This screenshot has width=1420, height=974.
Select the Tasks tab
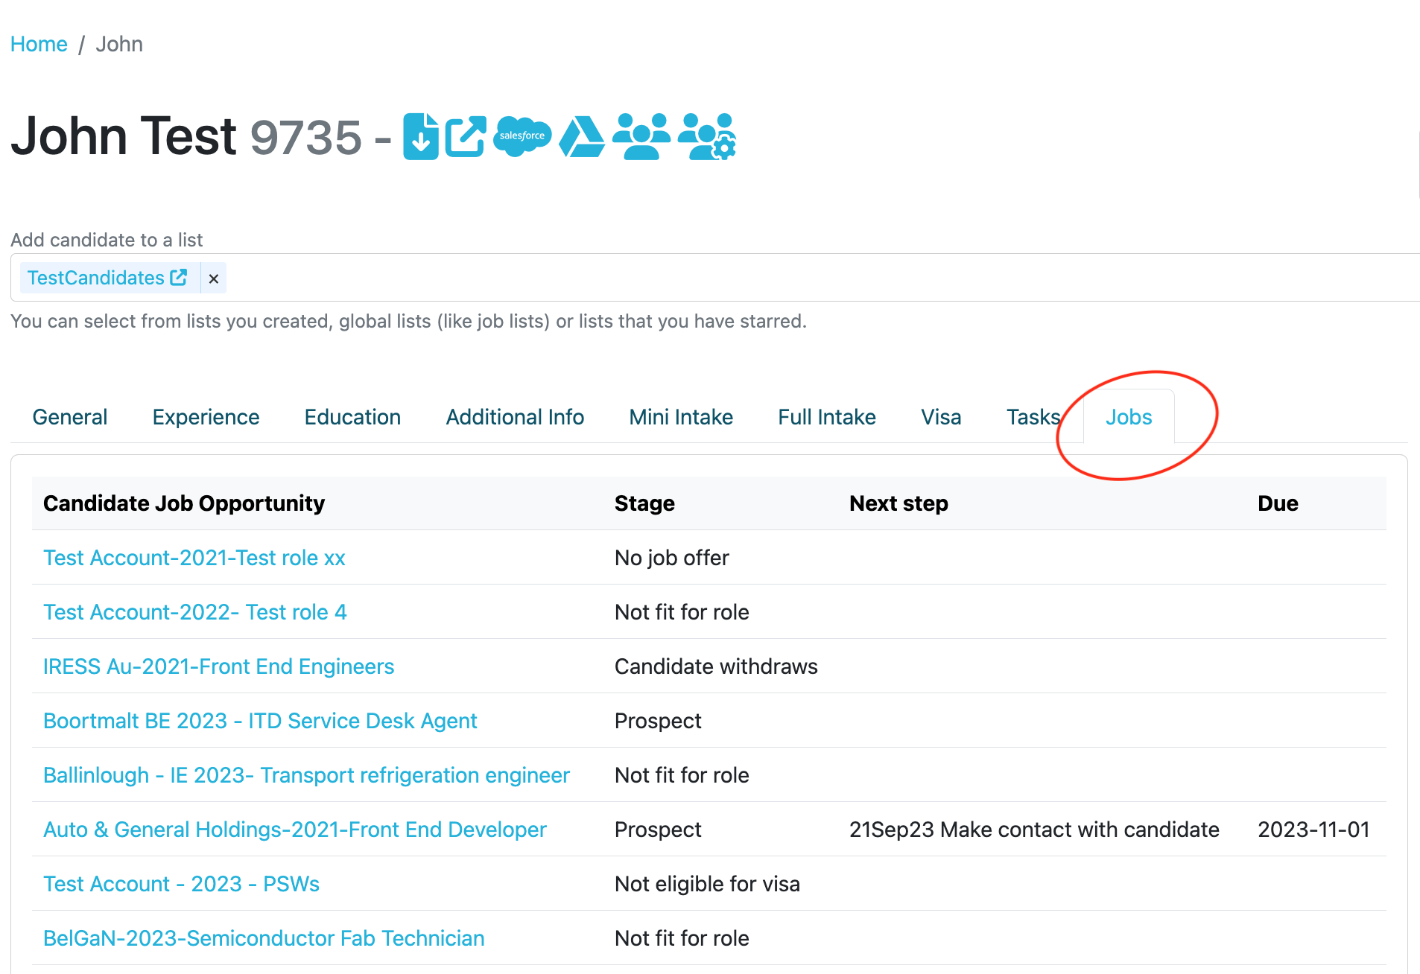pyautogui.click(x=1033, y=417)
